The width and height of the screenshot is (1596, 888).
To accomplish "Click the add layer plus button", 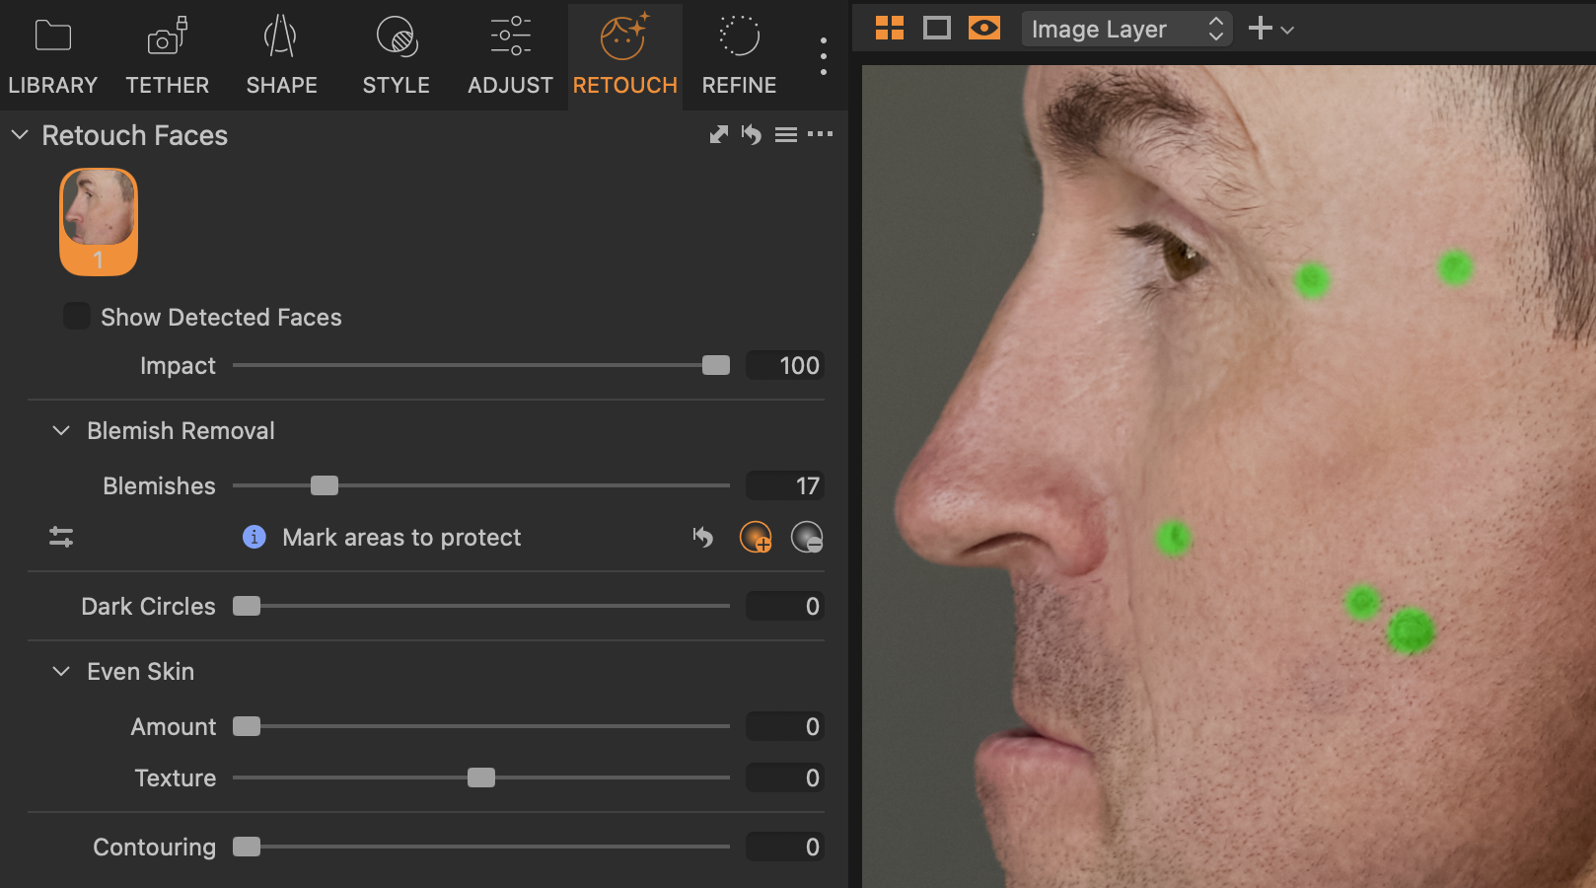I will point(1260,29).
